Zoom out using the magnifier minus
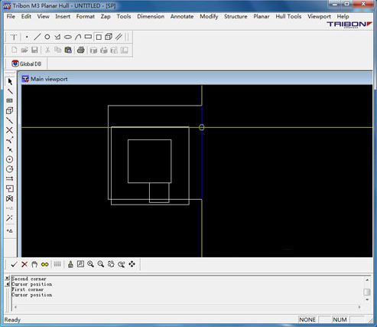Image resolution: width=377 pixels, height=327 pixels. point(101,264)
